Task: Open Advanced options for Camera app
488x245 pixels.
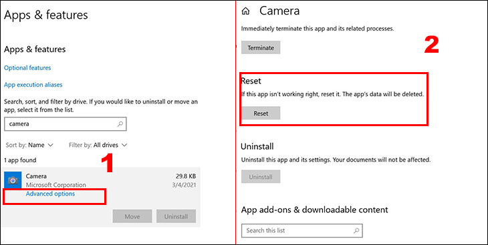Action: [50, 194]
